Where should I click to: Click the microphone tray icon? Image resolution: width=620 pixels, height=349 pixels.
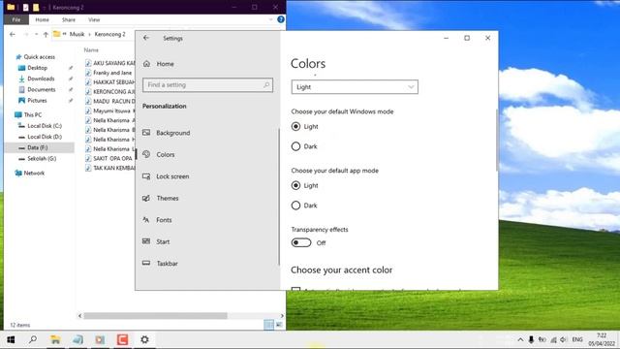click(531, 339)
